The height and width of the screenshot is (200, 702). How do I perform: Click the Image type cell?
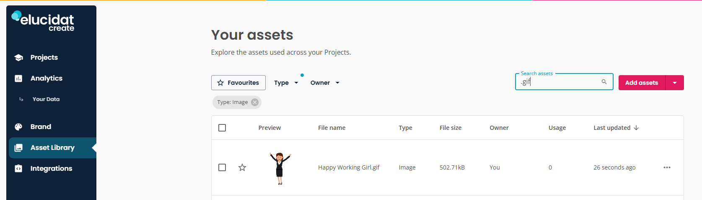click(407, 167)
